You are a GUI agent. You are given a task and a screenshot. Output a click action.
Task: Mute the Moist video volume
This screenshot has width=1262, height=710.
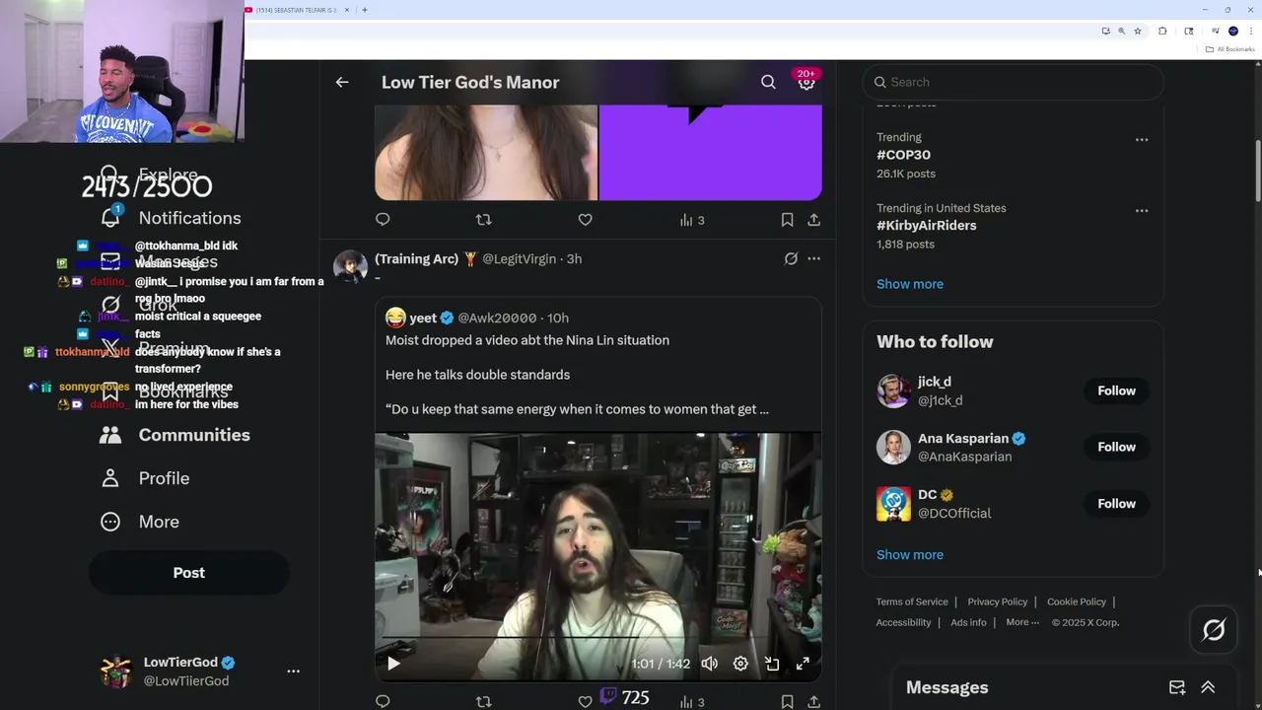coord(709,664)
